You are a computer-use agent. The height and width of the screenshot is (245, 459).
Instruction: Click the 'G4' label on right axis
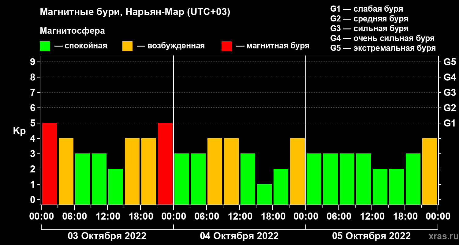450,77
